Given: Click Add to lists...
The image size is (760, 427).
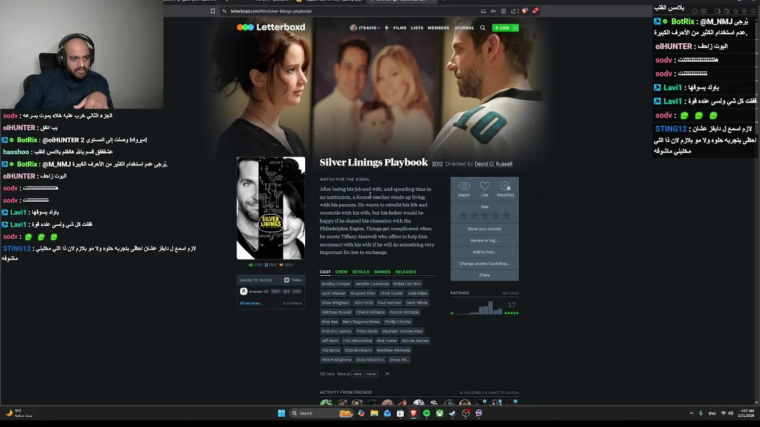Looking at the screenshot, I should pyautogui.click(x=484, y=252).
